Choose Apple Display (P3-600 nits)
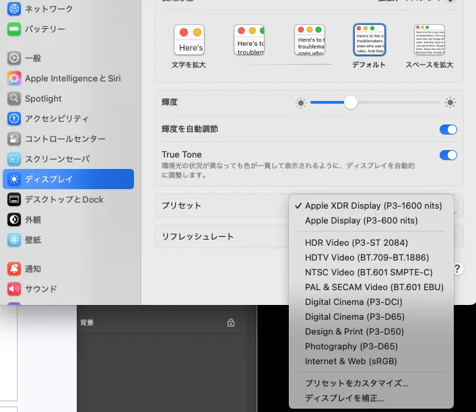The height and width of the screenshot is (412, 476). [371, 220]
